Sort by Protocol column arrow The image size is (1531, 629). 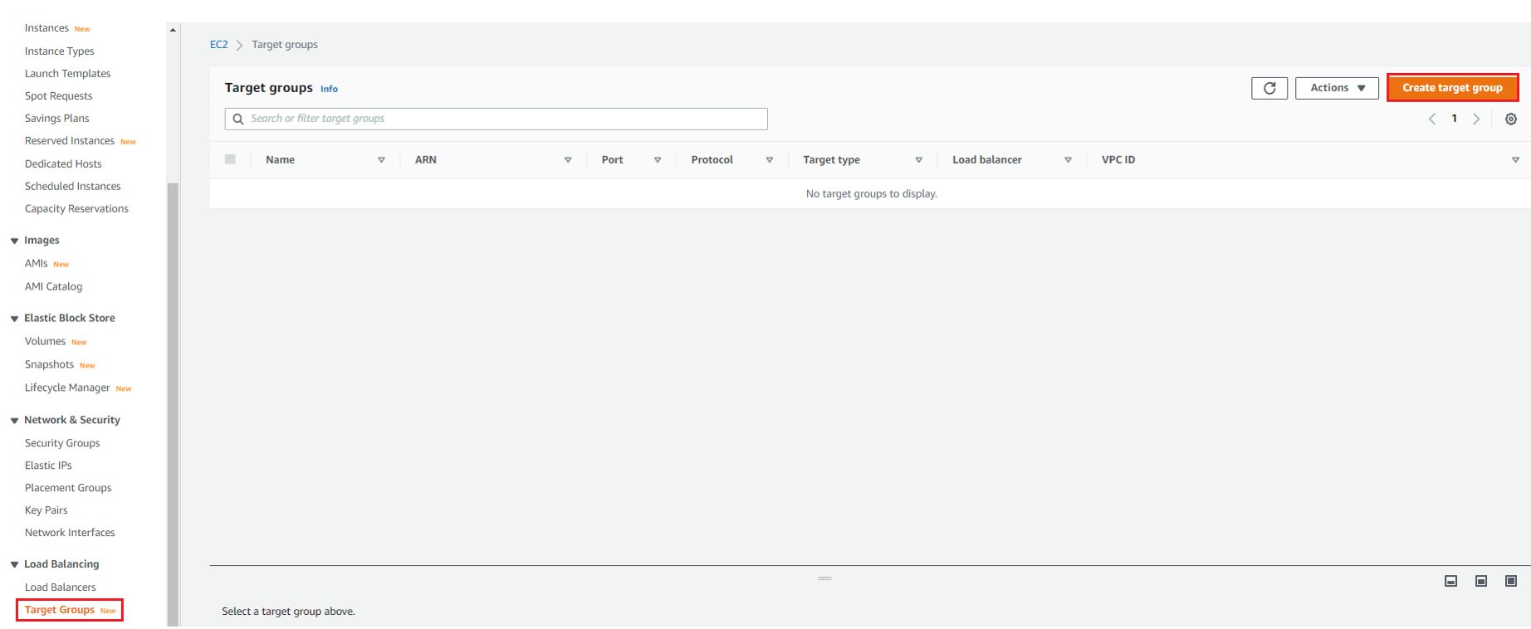point(769,160)
